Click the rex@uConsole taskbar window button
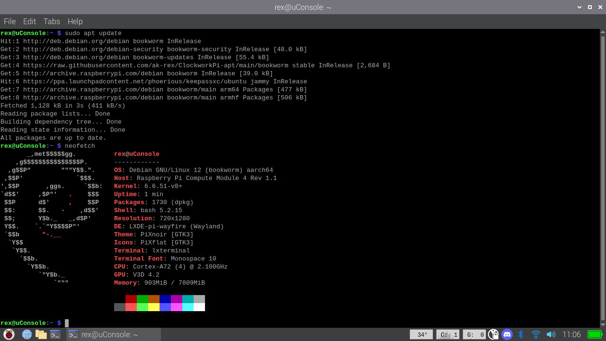The image size is (606, 341). [113, 334]
